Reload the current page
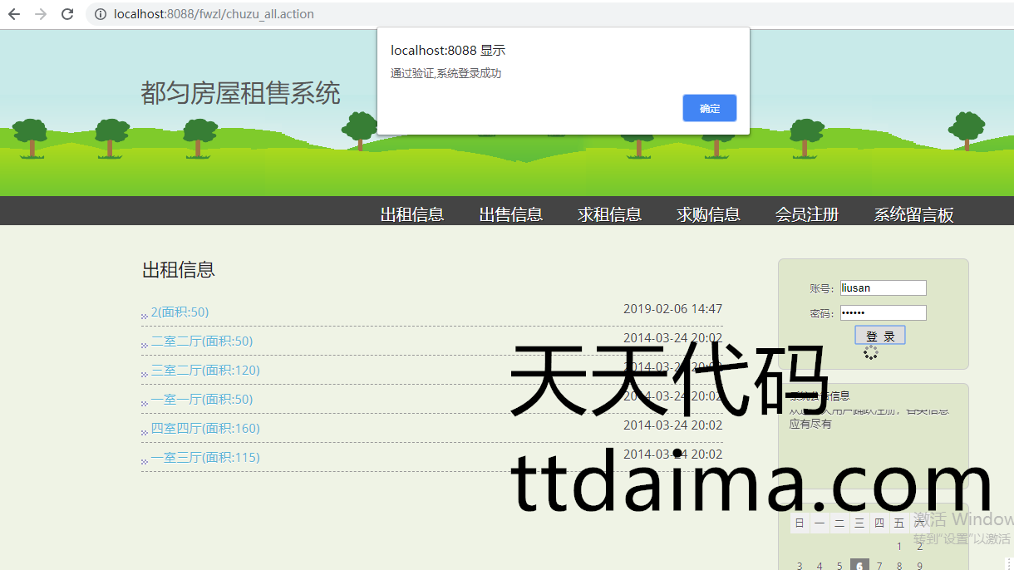This screenshot has height=570, width=1014. pos(67,14)
